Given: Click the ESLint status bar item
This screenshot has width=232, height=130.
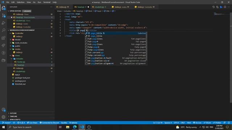Looking at the screenshot, I should click(207, 123).
